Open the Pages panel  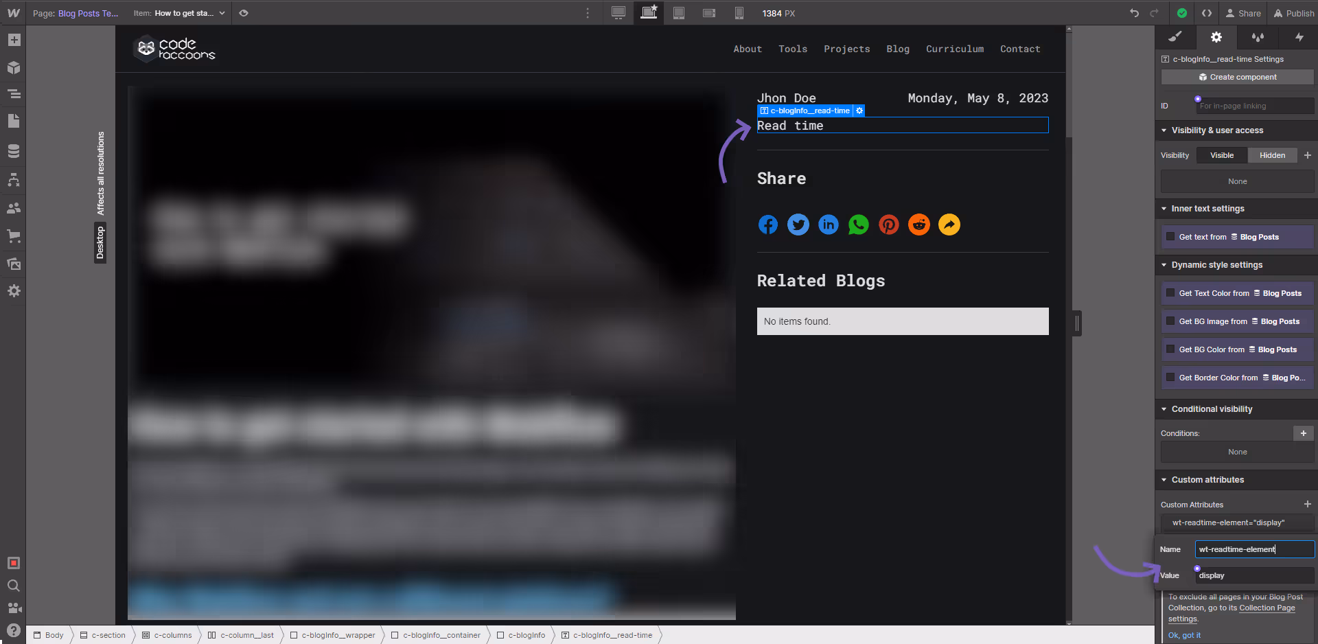click(14, 121)
